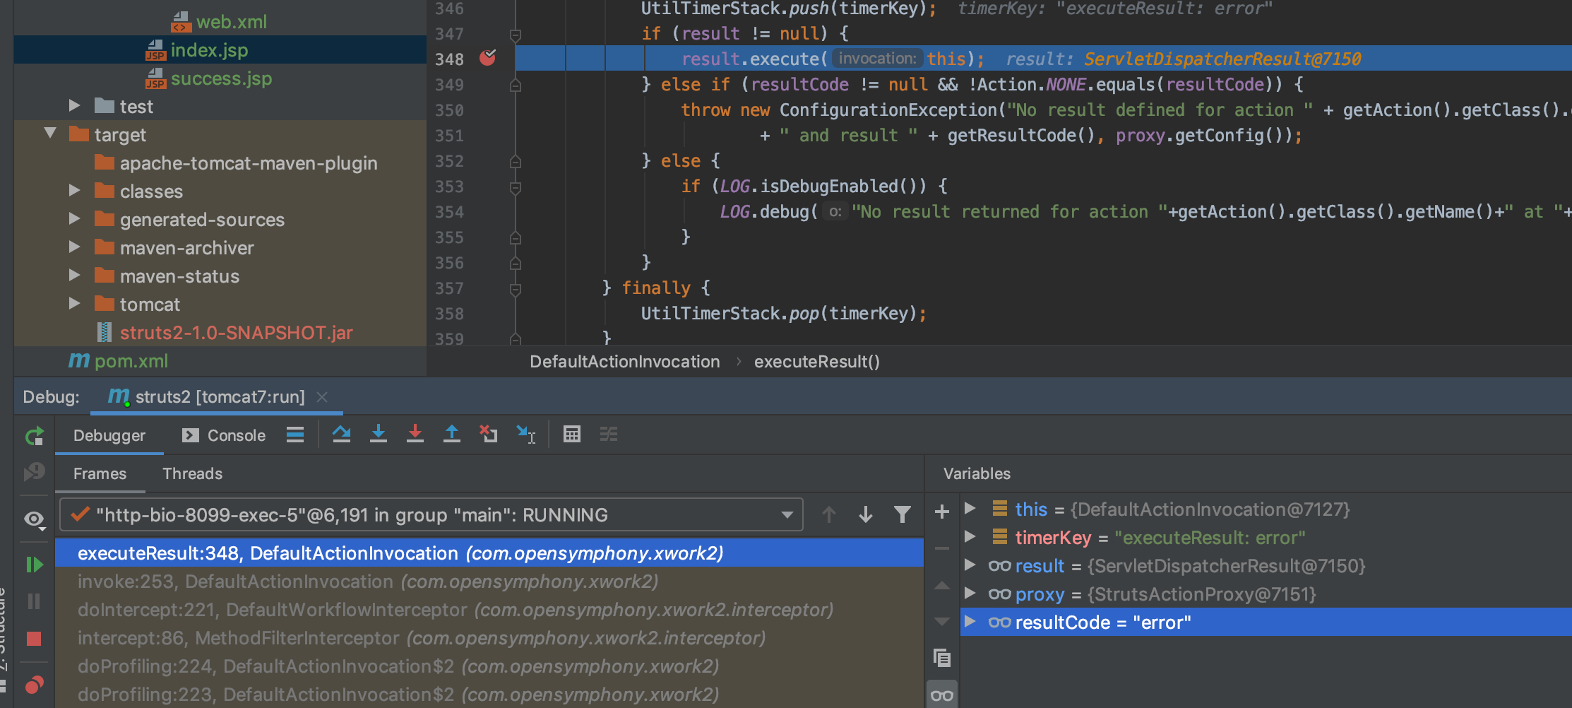Expand the maven-status folder
The width and height of the screenshot is (1572, 708).
[74, 275]
